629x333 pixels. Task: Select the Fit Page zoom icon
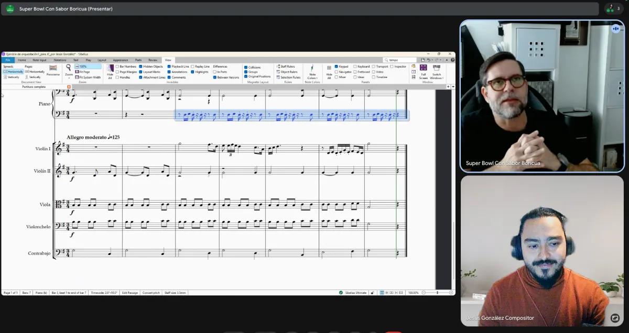83,72
